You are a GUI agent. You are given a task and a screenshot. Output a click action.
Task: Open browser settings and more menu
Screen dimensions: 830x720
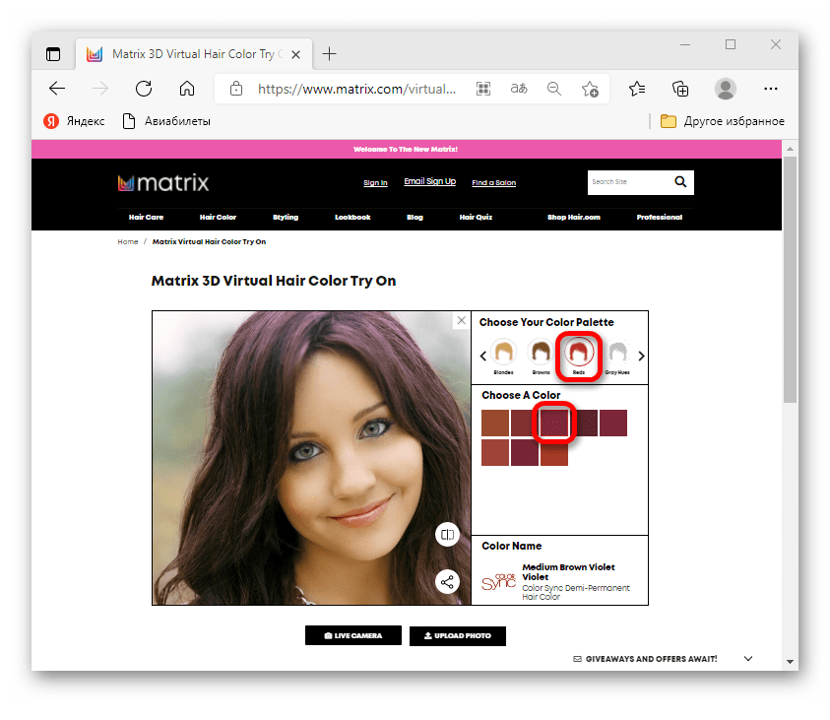coord(770,89)
